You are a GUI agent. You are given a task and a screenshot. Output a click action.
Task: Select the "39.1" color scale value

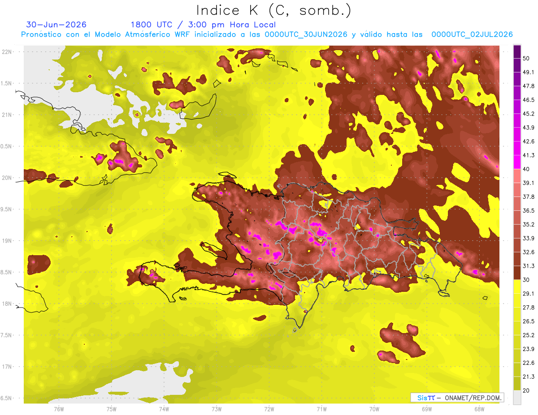(529, 183)
